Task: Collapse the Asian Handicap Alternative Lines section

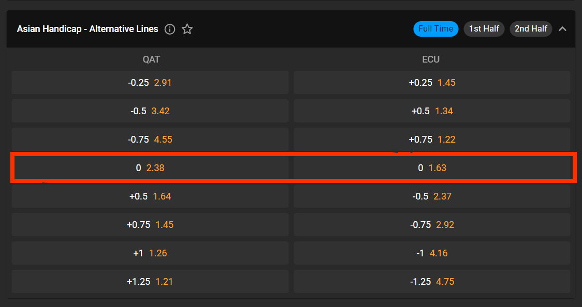Action: (562, 28)
